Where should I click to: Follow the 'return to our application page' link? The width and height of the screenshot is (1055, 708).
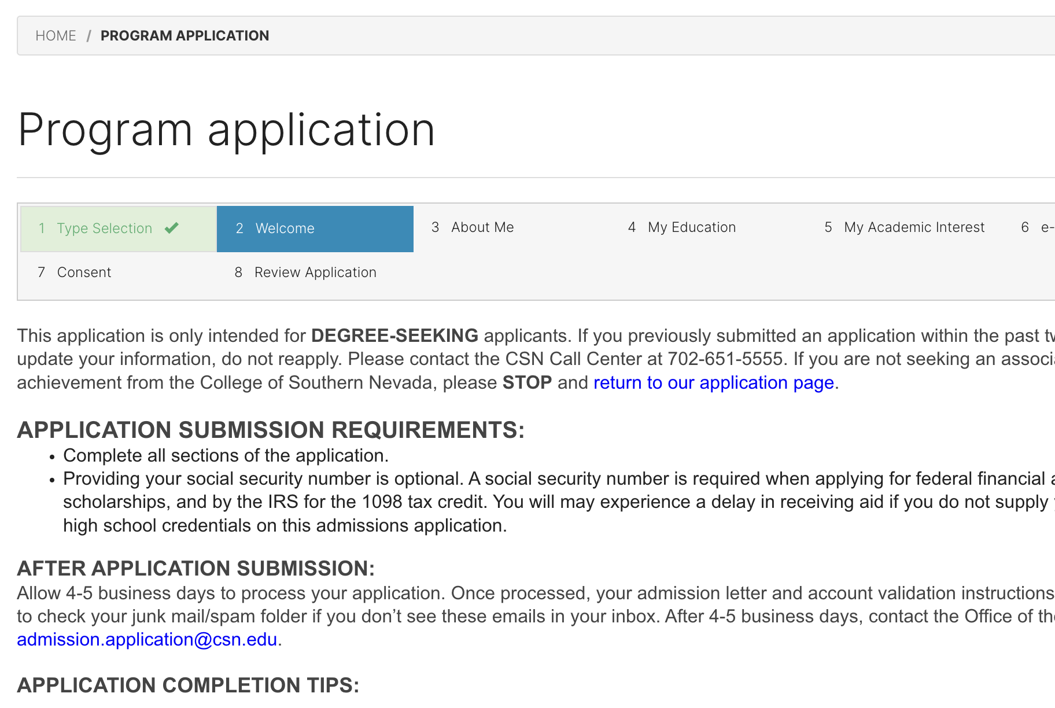(713, 383)
